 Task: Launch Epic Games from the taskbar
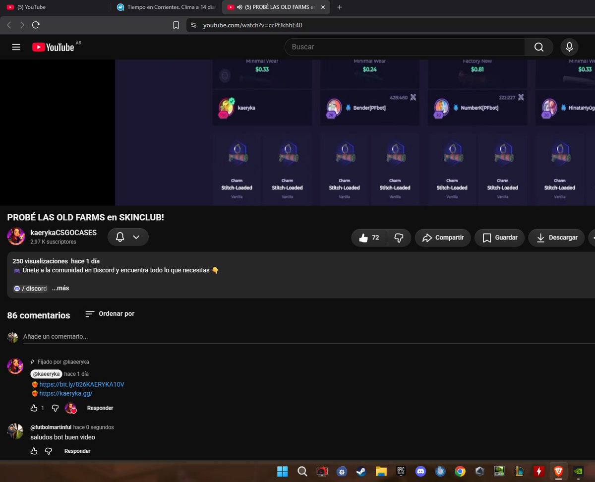click(x=401, y=471)
